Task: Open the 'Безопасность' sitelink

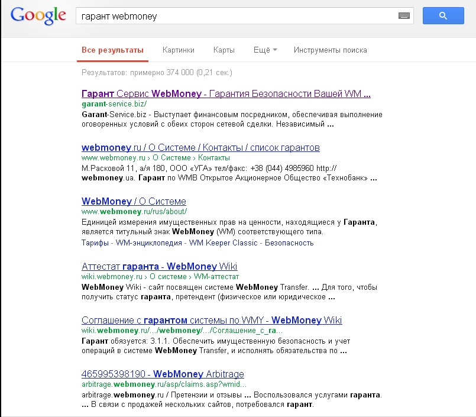Action: [x=289, y=243]
